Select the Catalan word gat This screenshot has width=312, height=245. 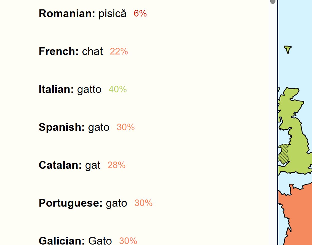point(93,165)
